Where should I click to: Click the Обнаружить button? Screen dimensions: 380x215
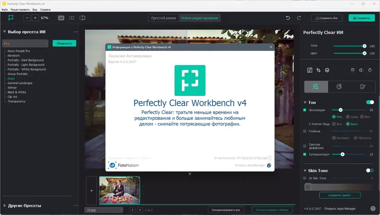pyautogui.click(x=65, y=43)
